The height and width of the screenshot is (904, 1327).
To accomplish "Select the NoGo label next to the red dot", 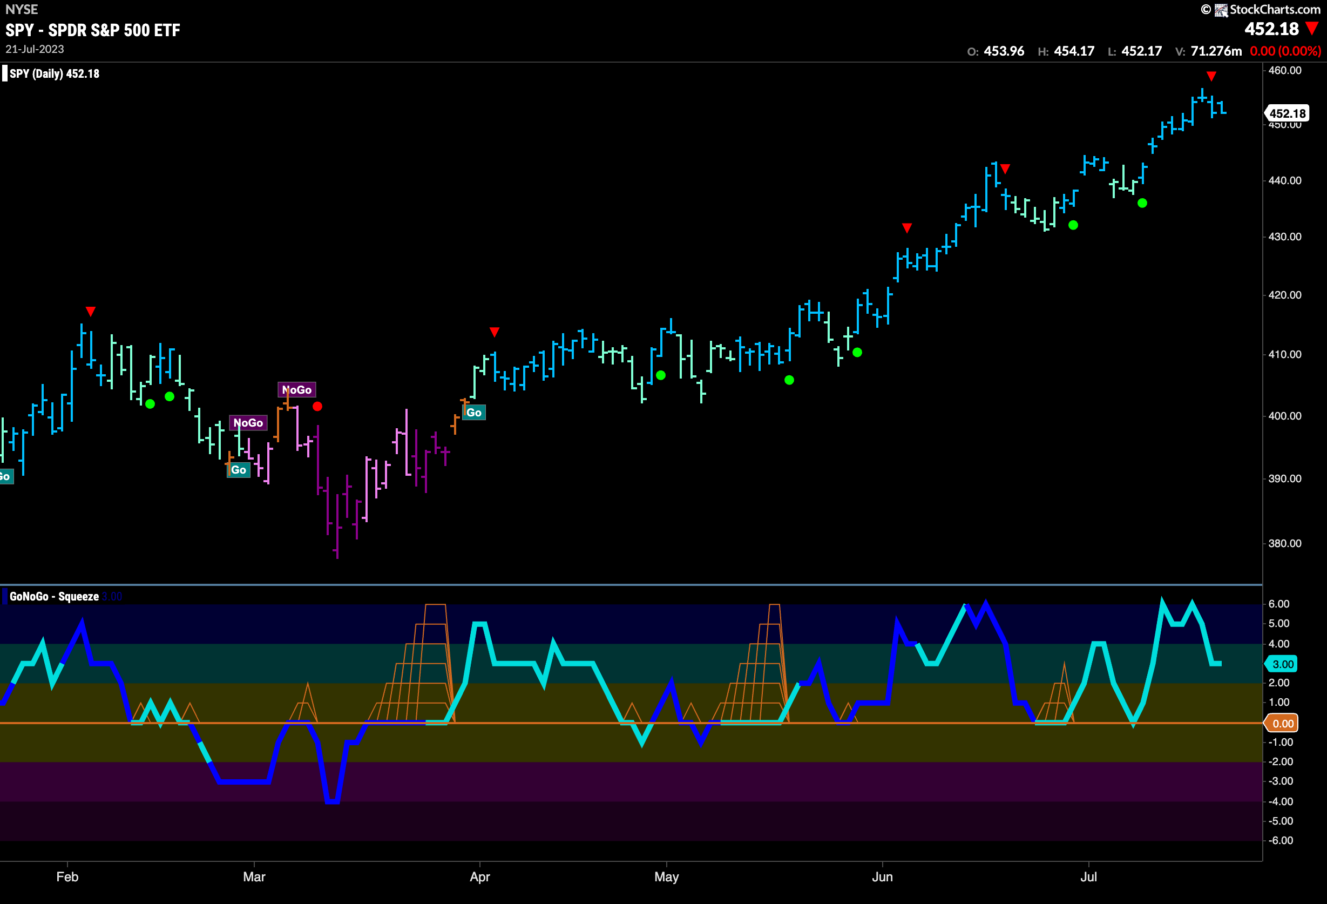I will pos(297,389).
